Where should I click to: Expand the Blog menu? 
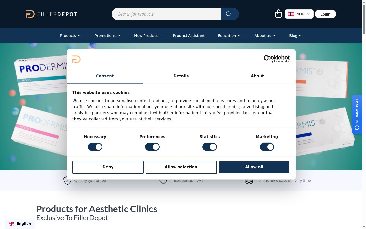click(x=296, y=36)
